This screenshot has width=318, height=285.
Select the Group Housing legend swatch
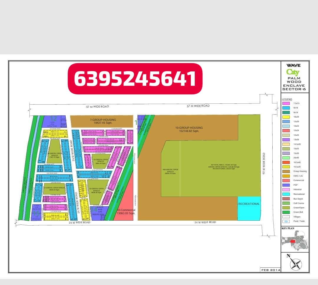coord(286,171)
